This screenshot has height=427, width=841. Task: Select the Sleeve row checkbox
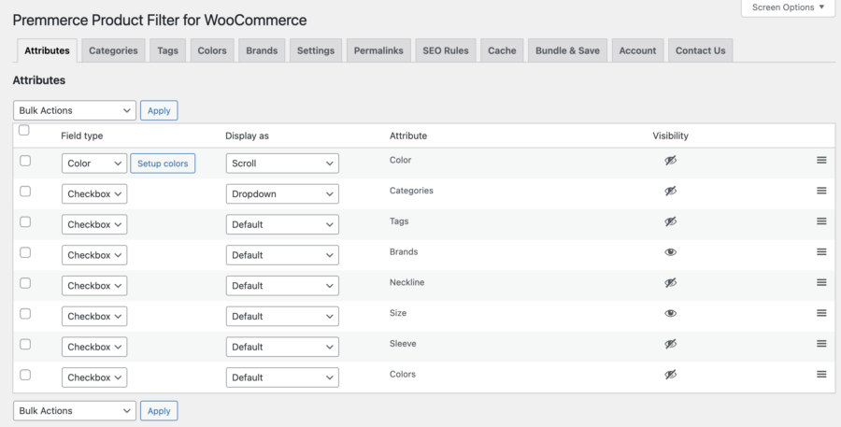[x=25, y=345]
